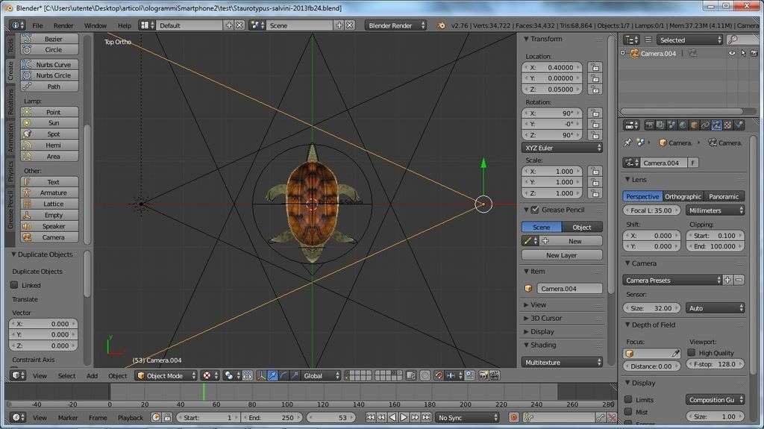Image resolution: width=764 pixels, height=429 pixels.
Task: Click the Focal Length value field
Action: pyautogui.click(x=651, y=210)
